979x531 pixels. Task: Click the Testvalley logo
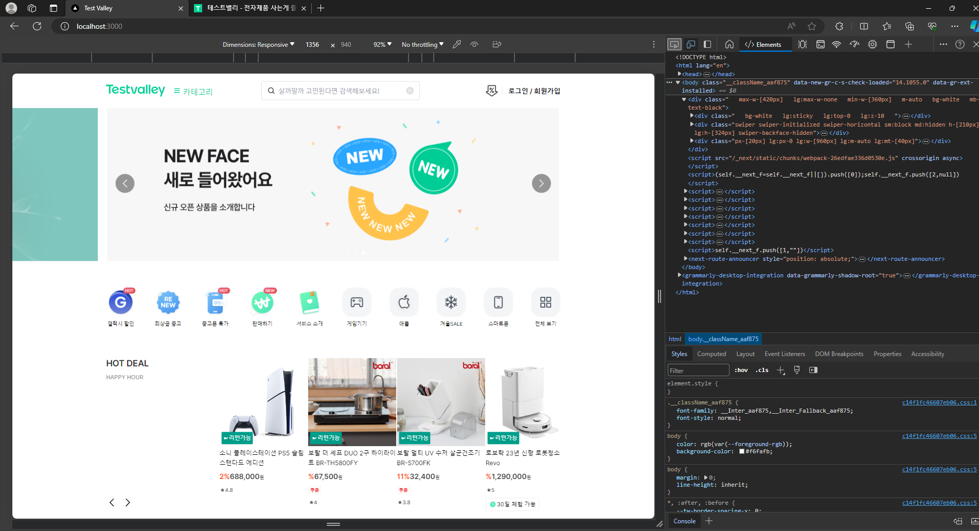click(135, 90)
